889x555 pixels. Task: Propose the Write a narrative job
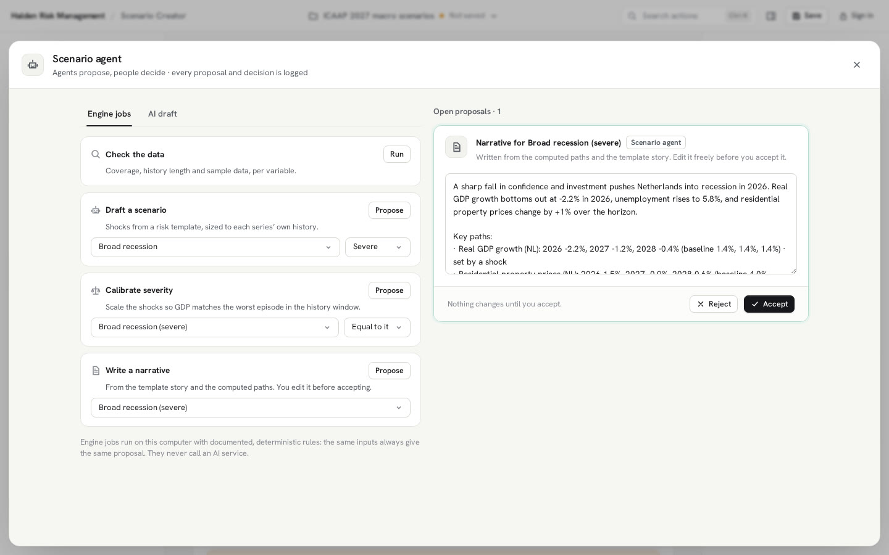(x=390, y=371)
